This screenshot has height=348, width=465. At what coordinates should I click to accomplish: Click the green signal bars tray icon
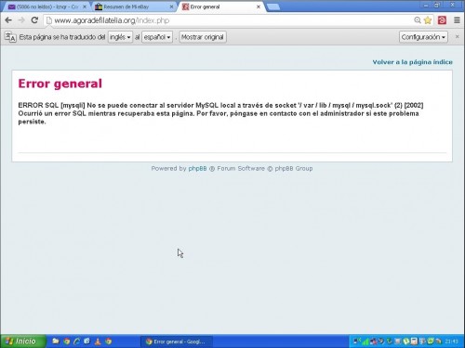click(x=365, y=342)
